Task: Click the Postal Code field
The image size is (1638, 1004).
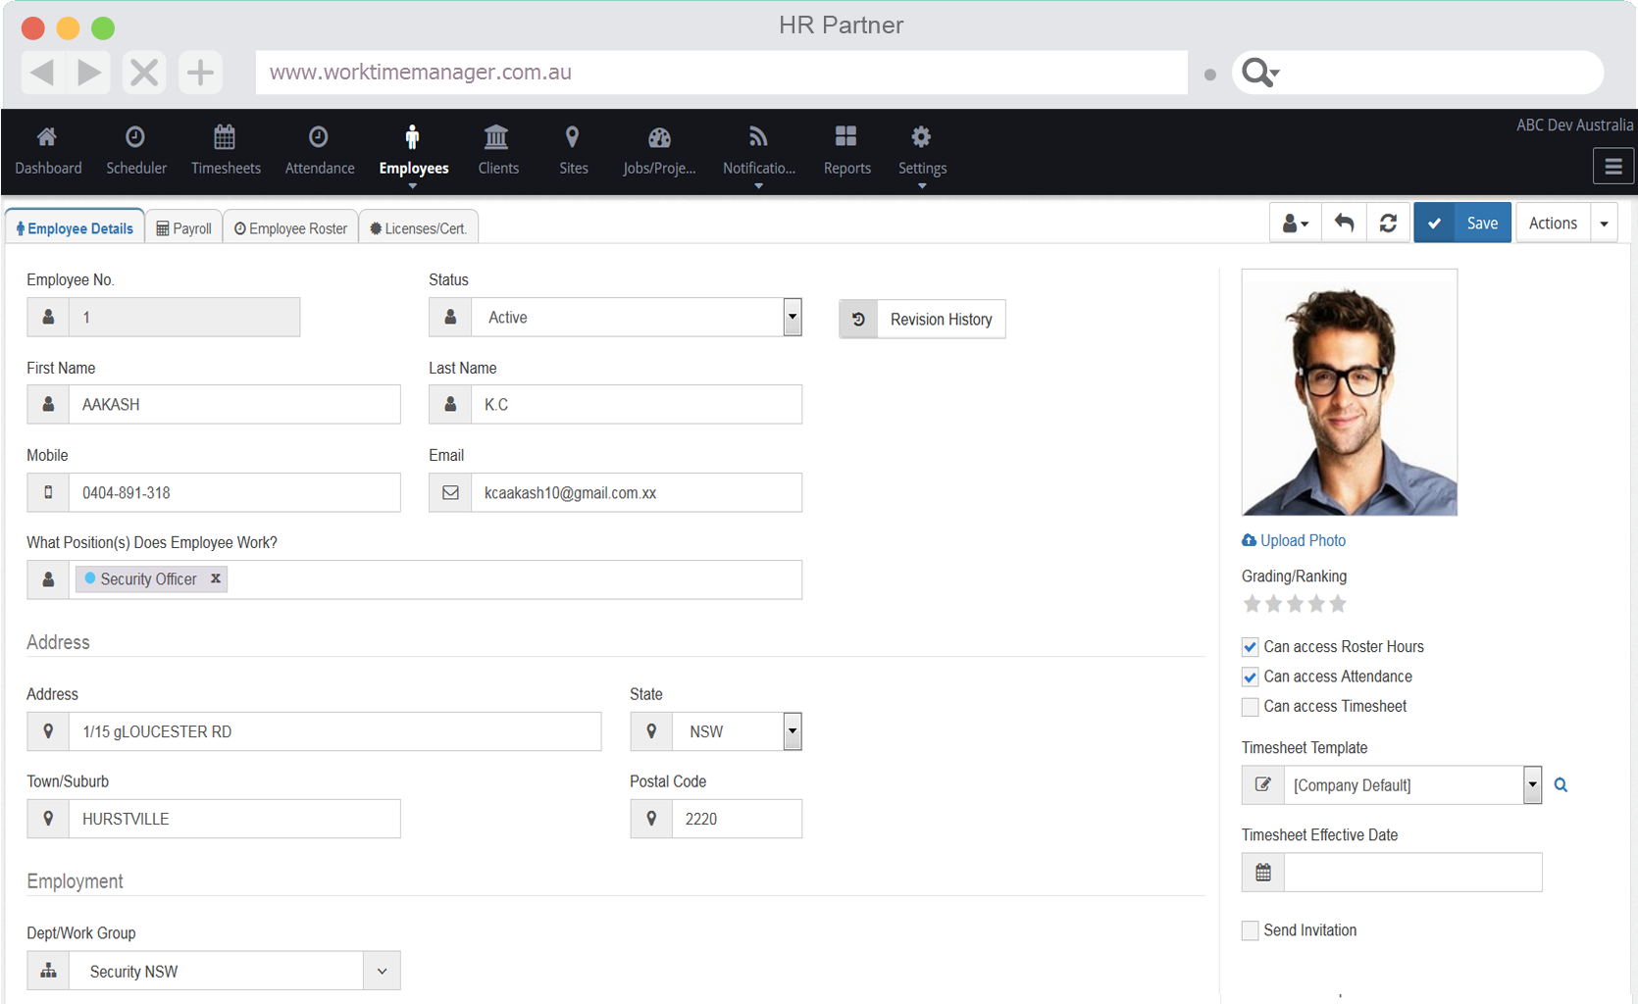Action: (x=736, y=819)
